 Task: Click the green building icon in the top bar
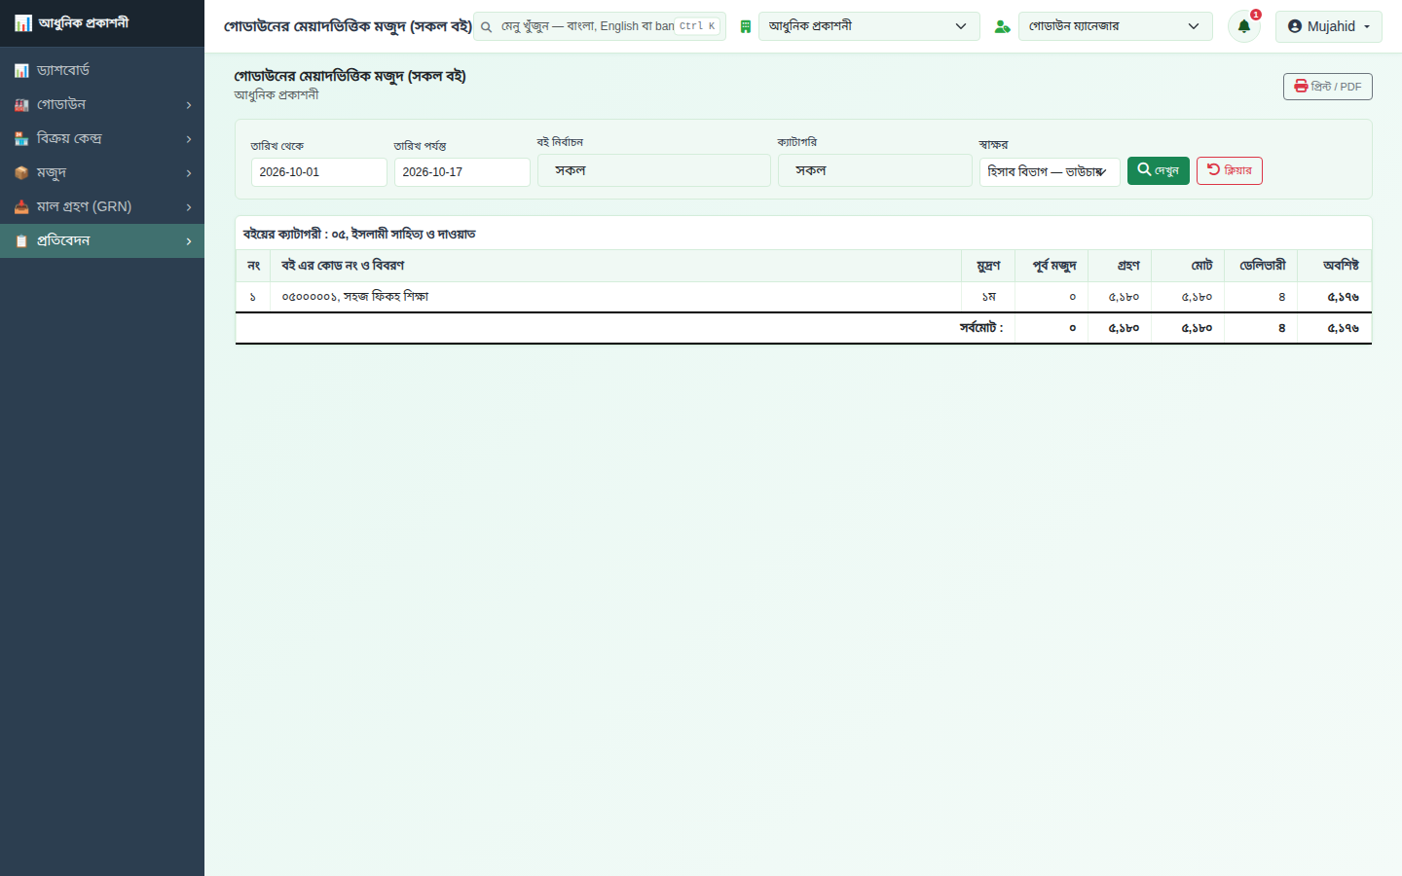coord(745,26)
